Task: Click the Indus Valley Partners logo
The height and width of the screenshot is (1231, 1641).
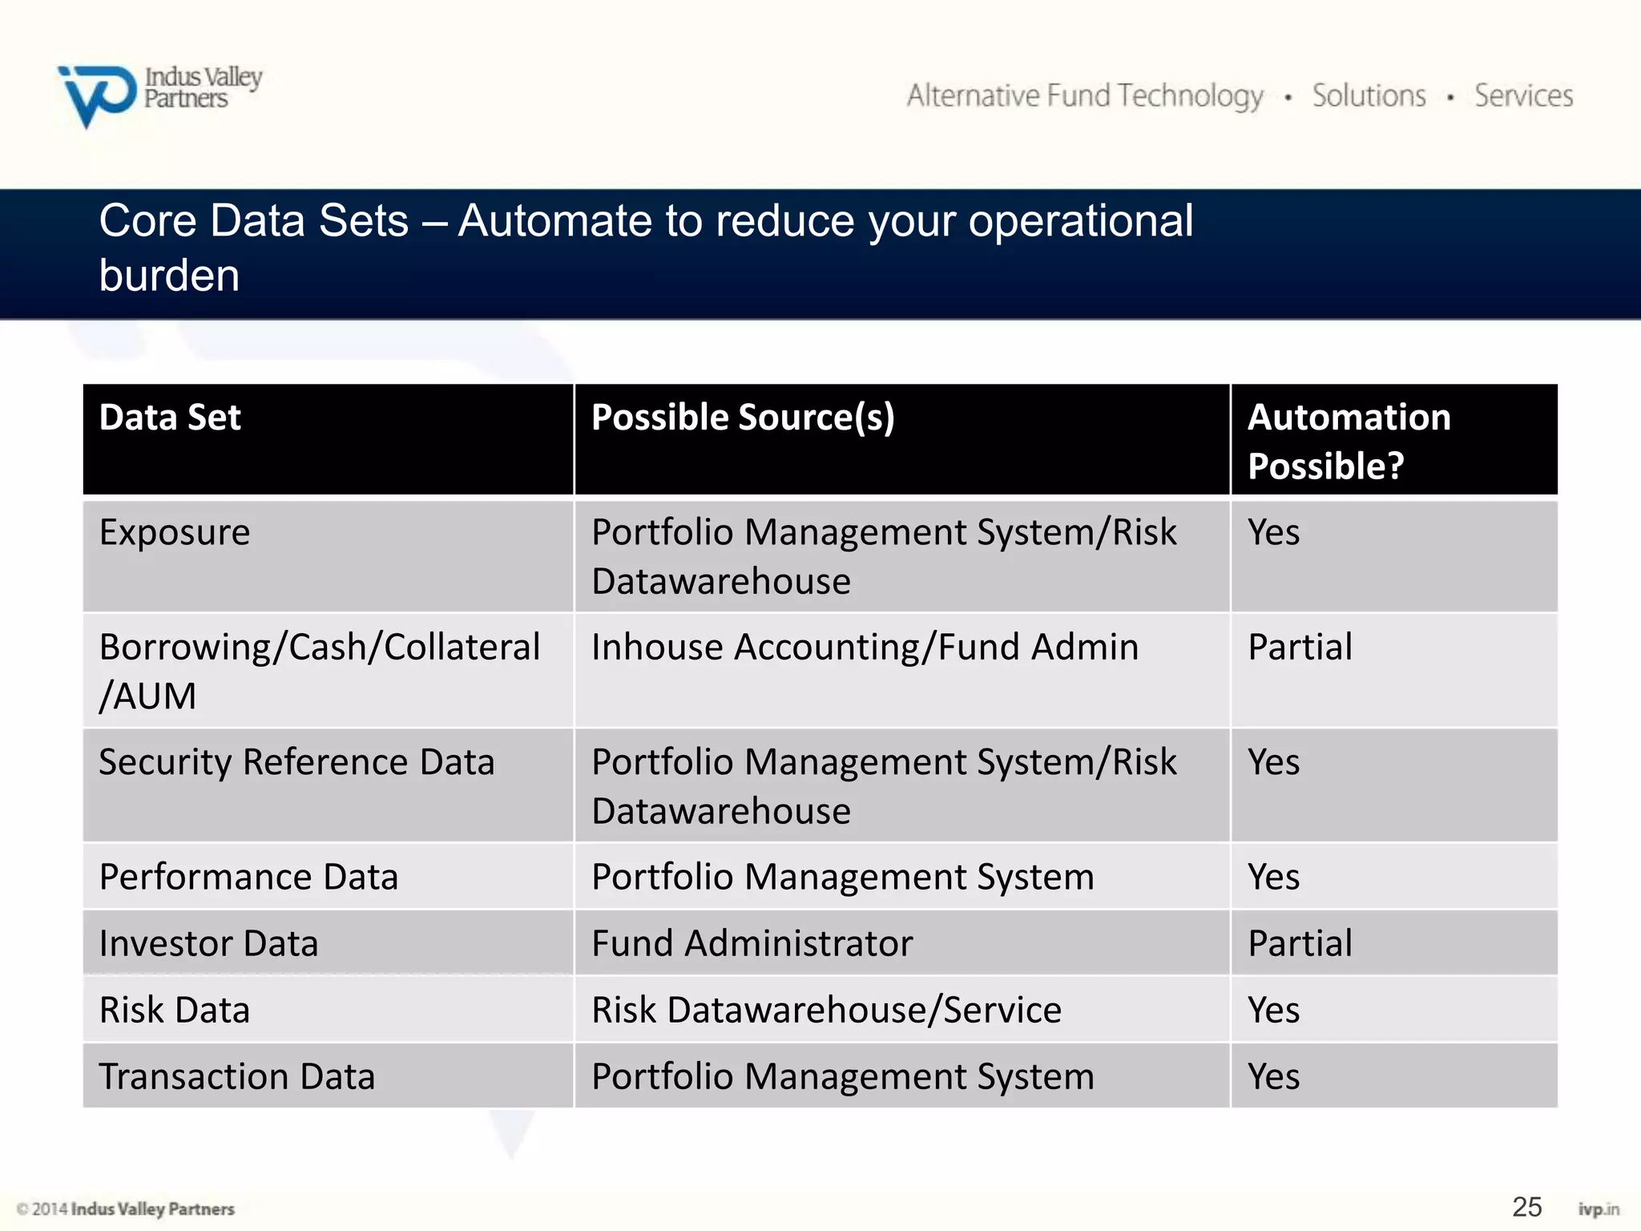Action: coord(159,95)
